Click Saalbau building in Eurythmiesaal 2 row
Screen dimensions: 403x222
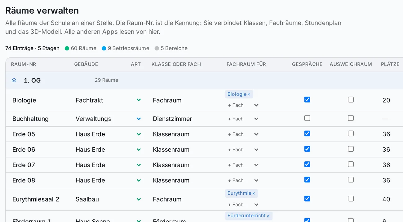click(87, 199)
